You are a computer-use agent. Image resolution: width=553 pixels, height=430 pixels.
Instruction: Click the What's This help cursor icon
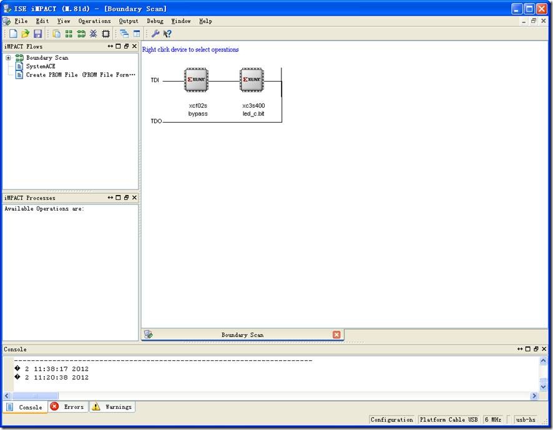coord(167,34)
